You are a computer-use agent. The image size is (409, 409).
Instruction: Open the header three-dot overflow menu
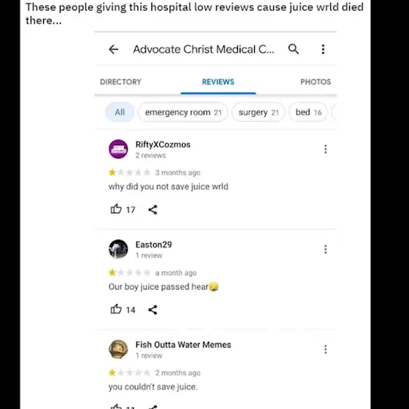(323, 49)
